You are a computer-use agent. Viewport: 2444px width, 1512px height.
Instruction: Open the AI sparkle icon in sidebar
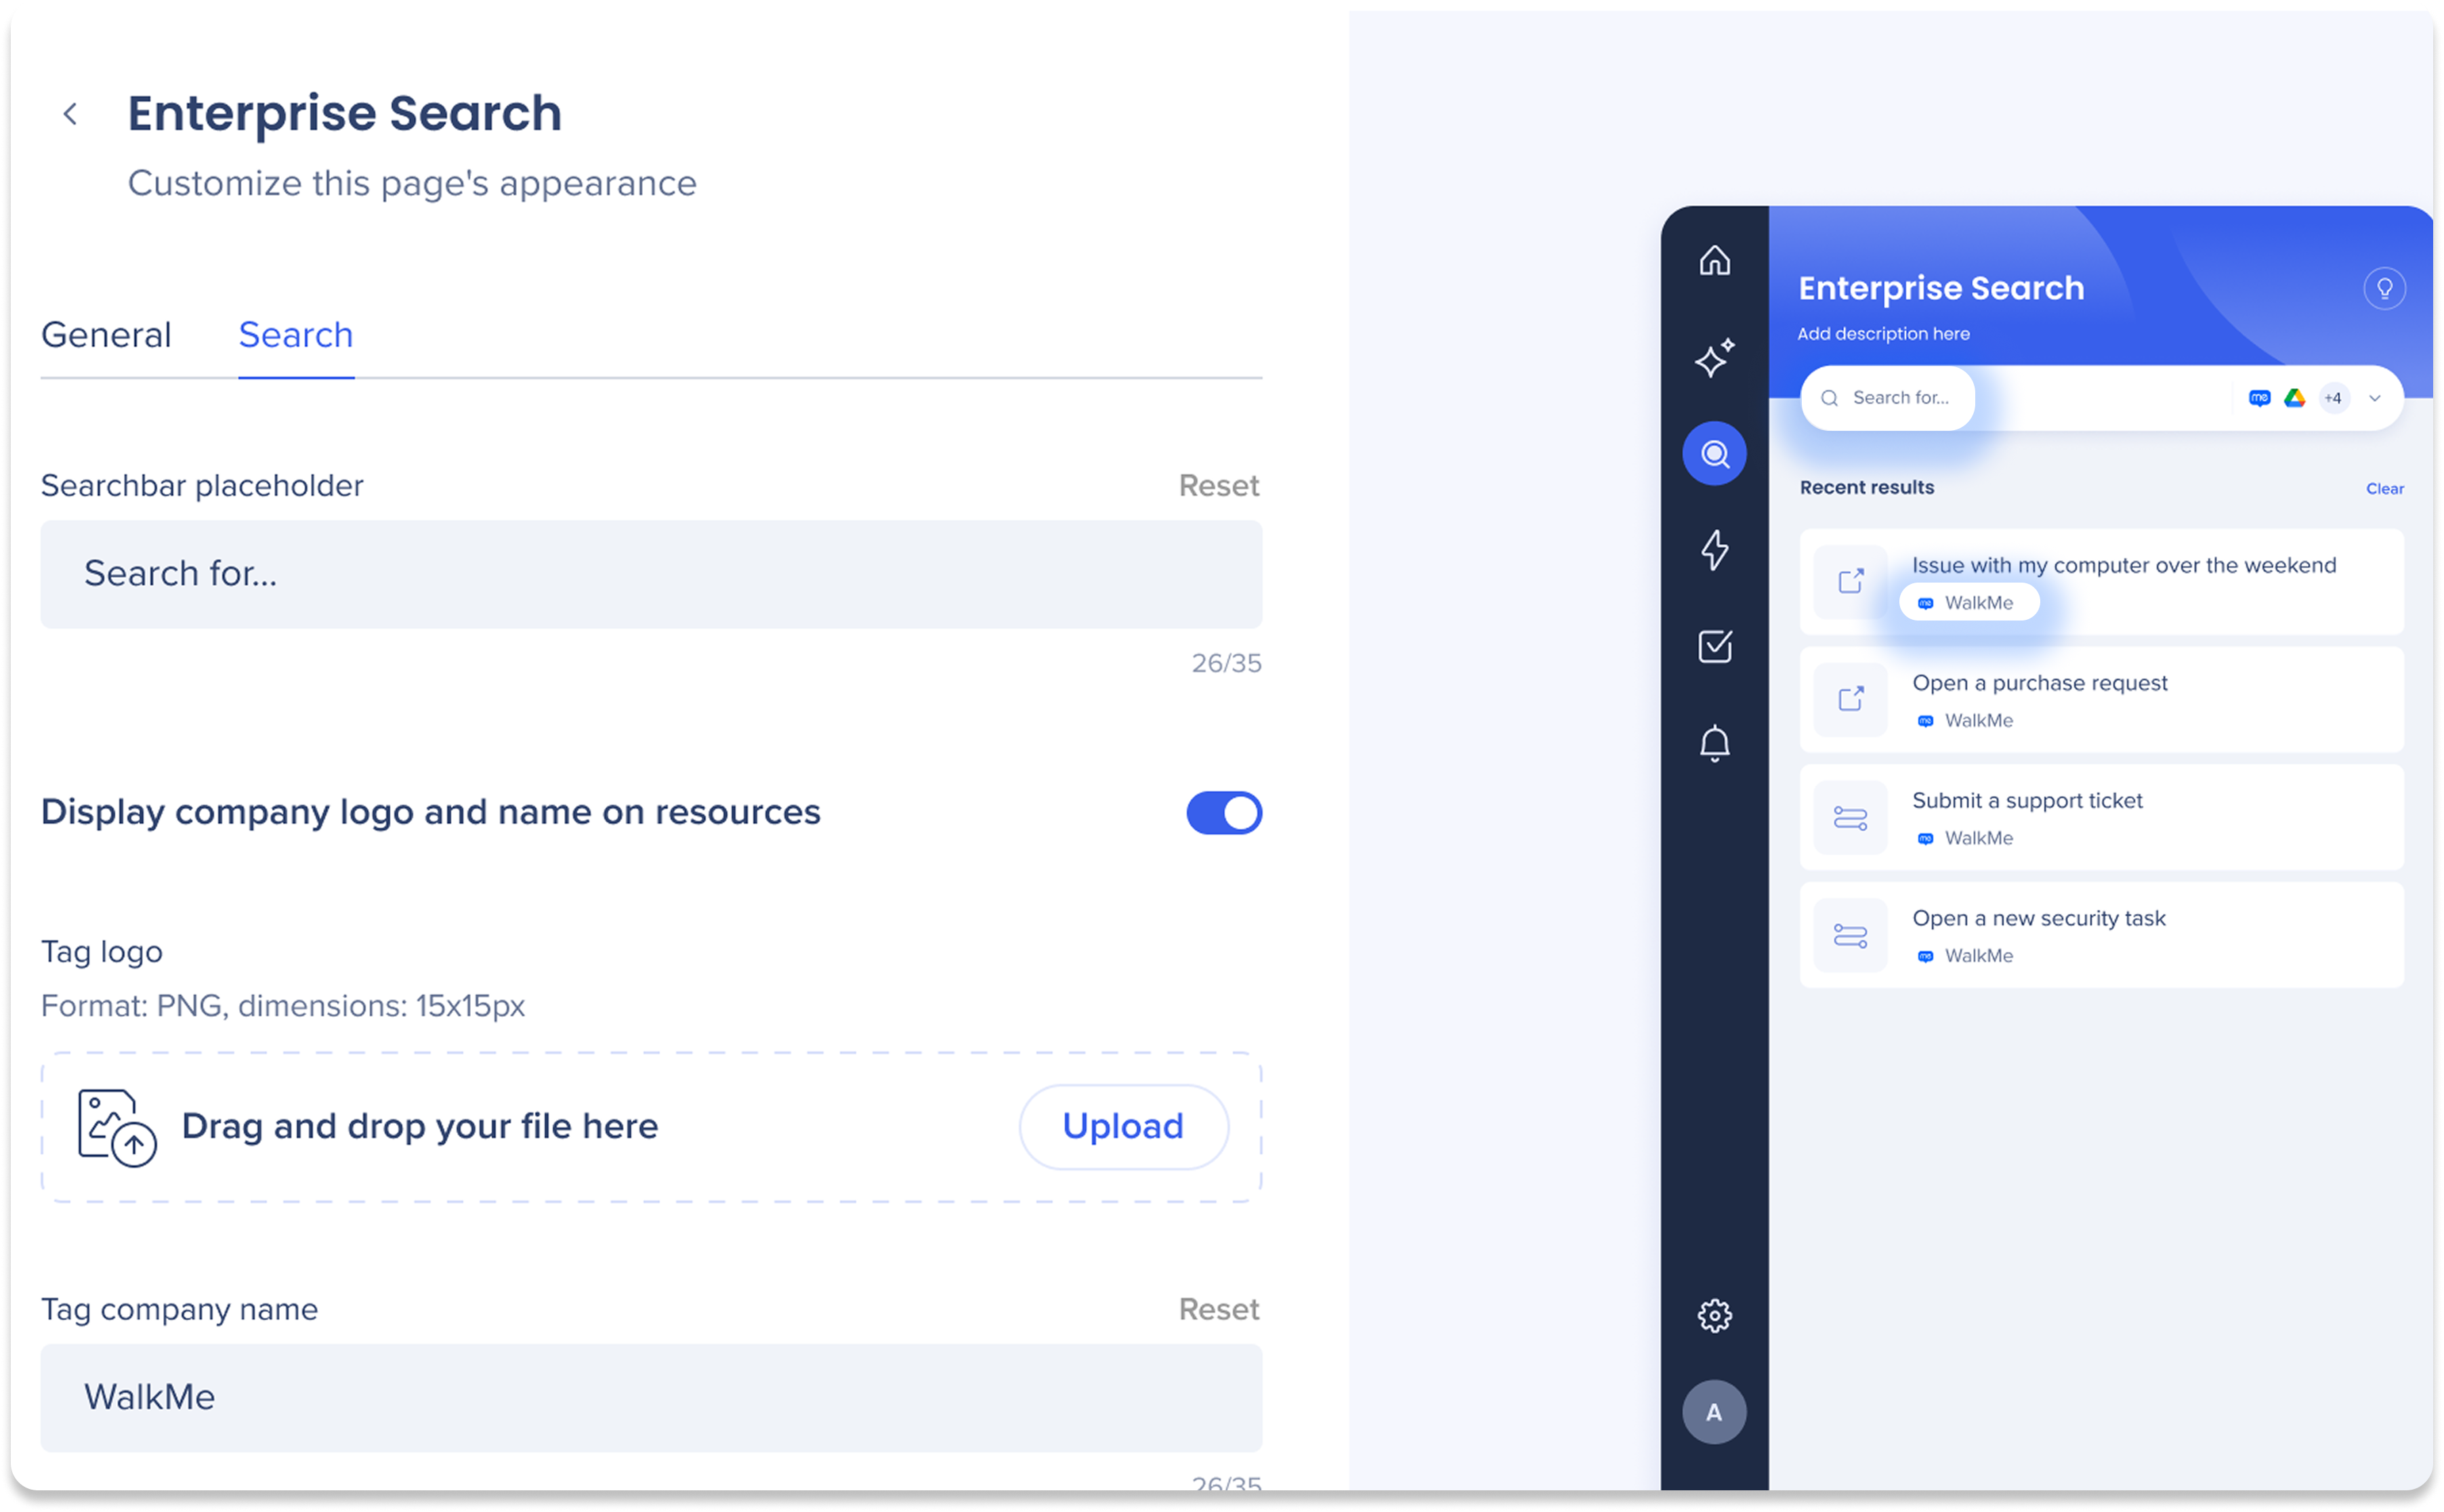pos(1714,358)
